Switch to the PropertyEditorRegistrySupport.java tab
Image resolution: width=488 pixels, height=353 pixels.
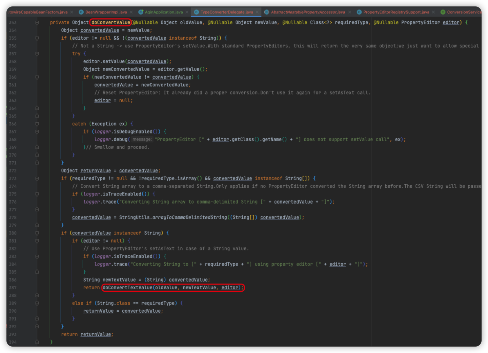pos(396,12)
